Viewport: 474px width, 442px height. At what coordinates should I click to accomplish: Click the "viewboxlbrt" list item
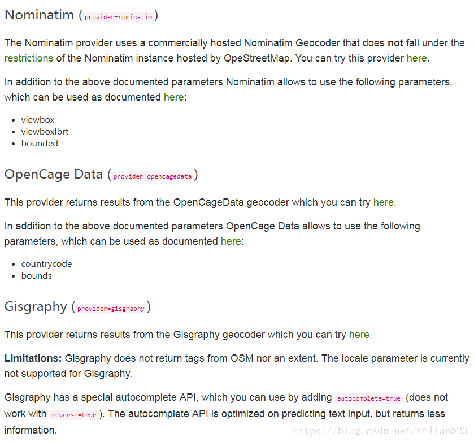[45, 132]
